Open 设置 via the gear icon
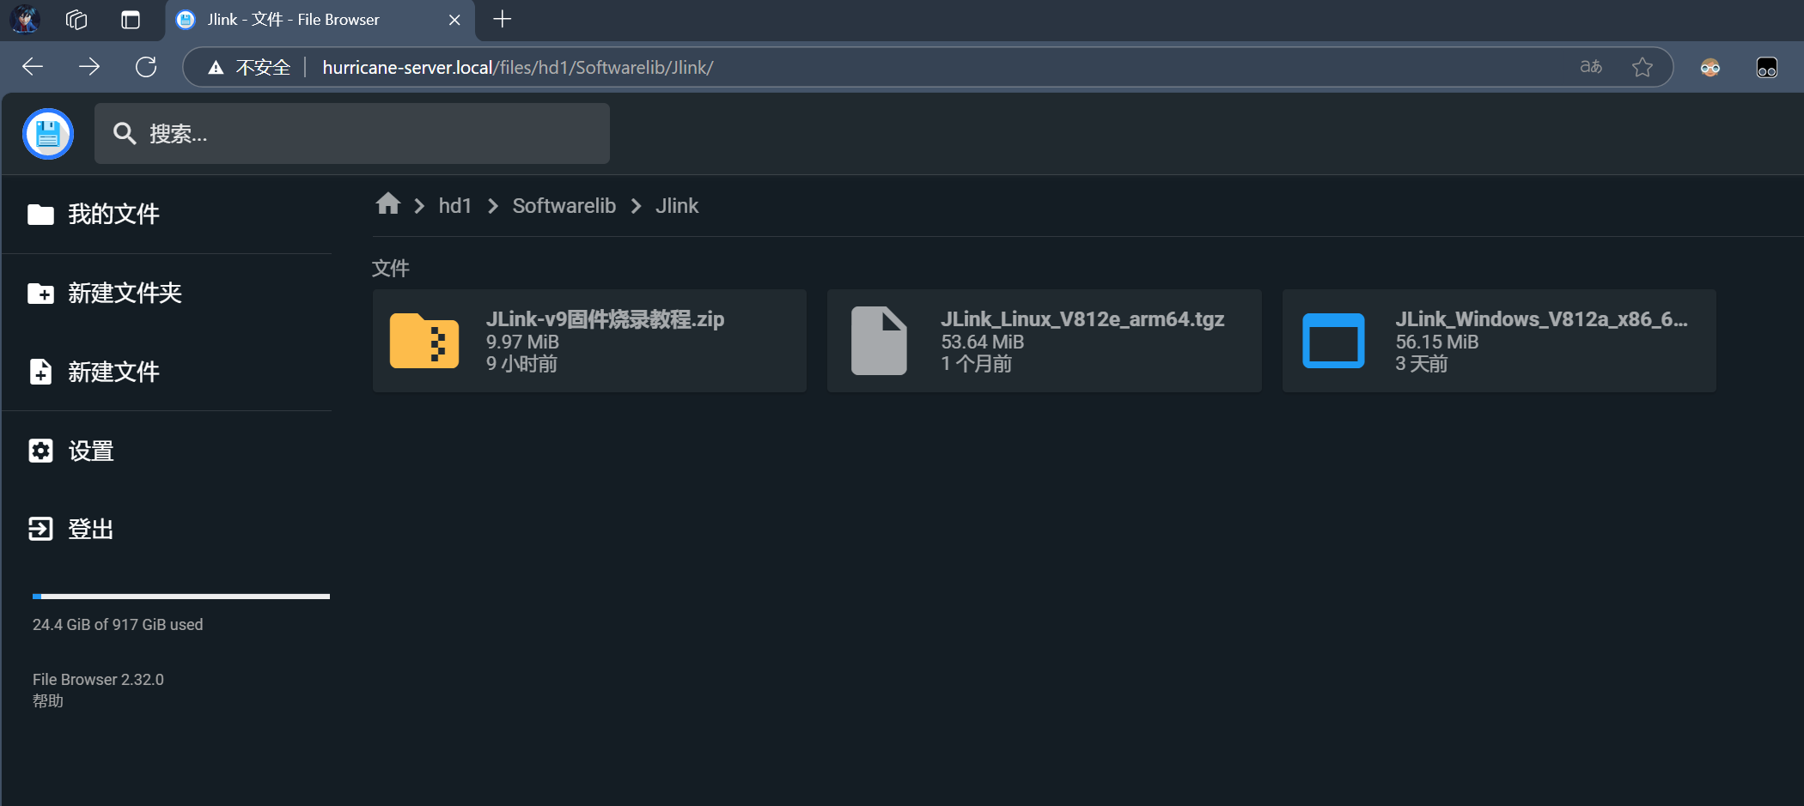The height and width of the screenshot is (806, 1804). [40, 451]
